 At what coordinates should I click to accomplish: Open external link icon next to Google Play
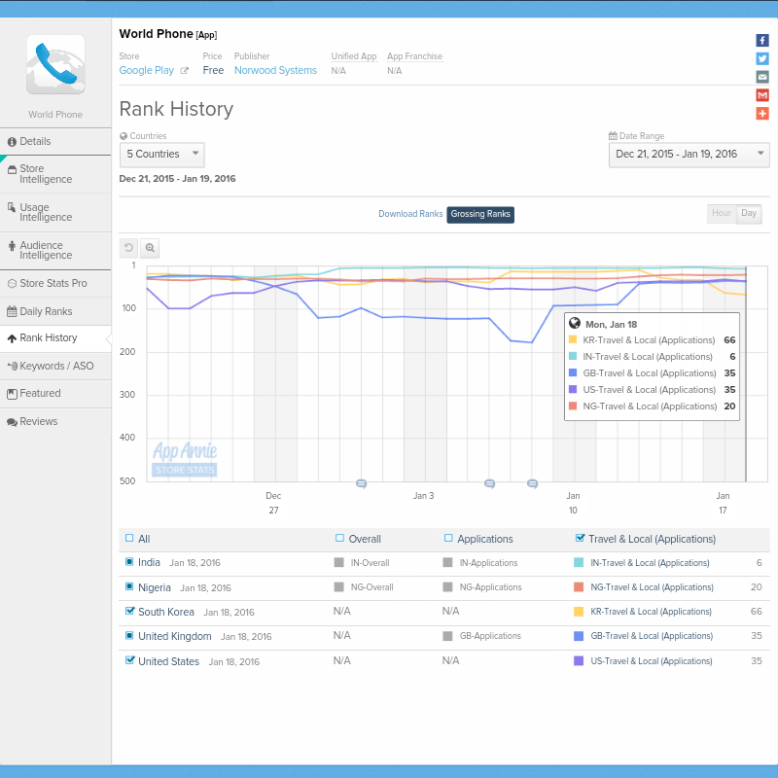[184, 70]
